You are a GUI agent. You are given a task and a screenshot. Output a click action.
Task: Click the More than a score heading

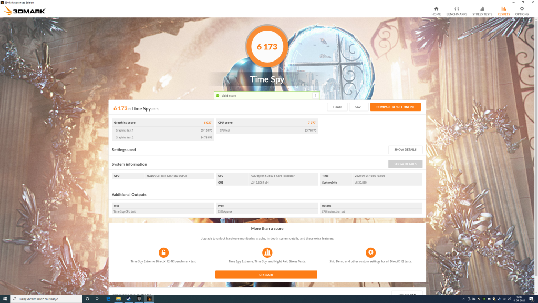267,228
